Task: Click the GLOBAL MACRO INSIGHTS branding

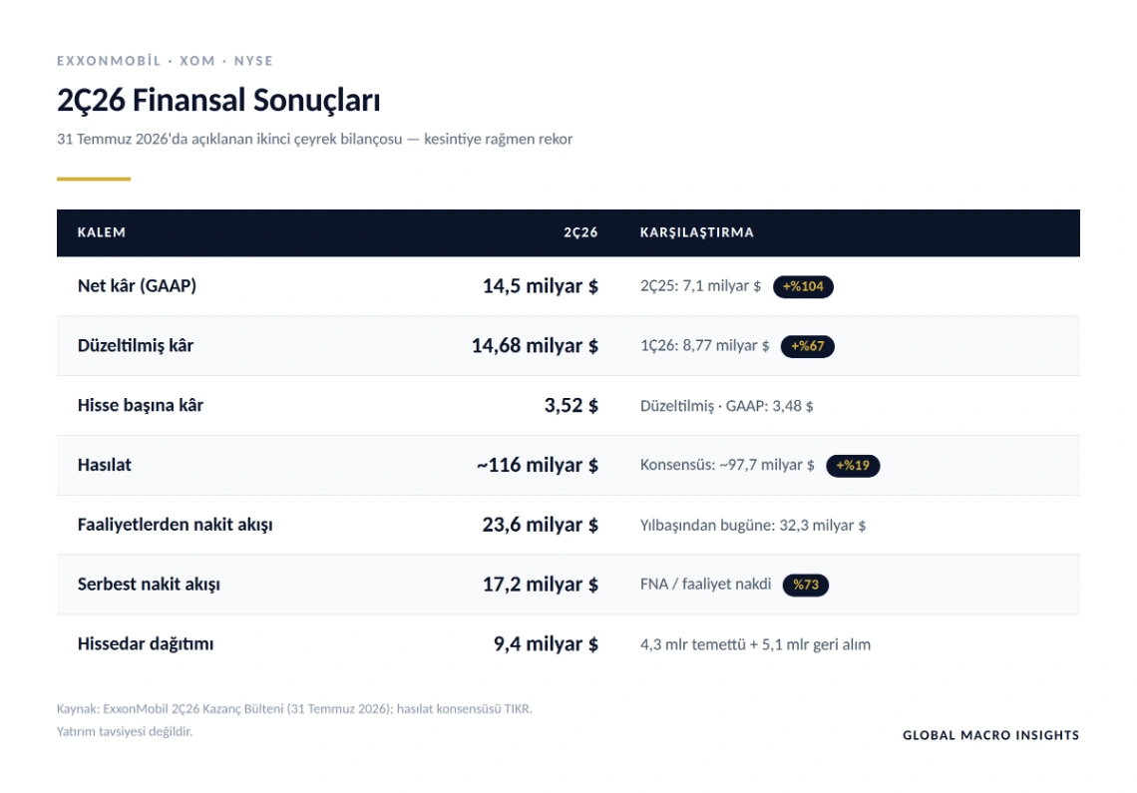Action: point(991,735)
